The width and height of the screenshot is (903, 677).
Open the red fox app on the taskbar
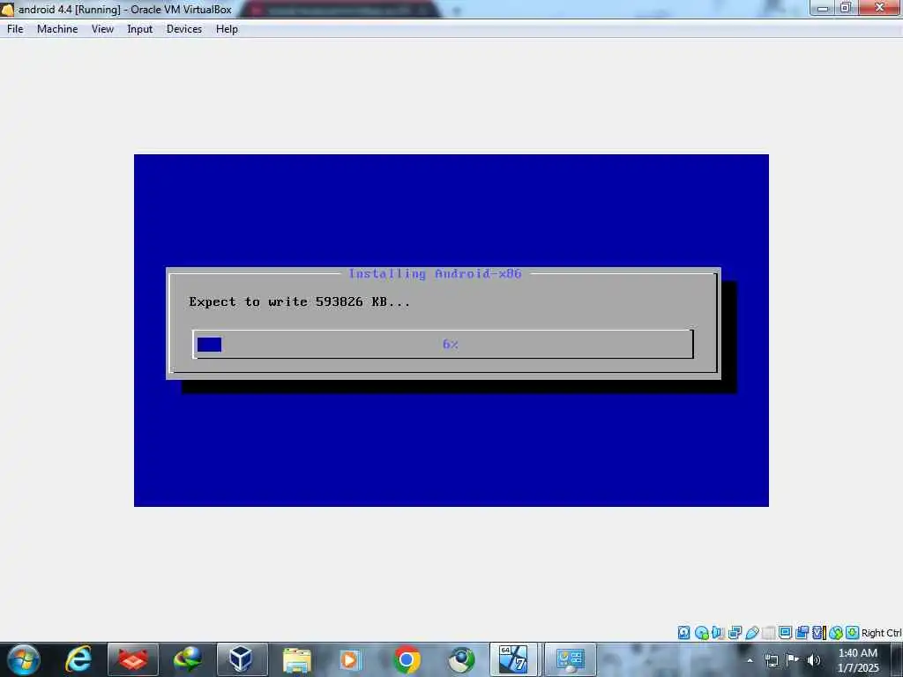[133, 659]
